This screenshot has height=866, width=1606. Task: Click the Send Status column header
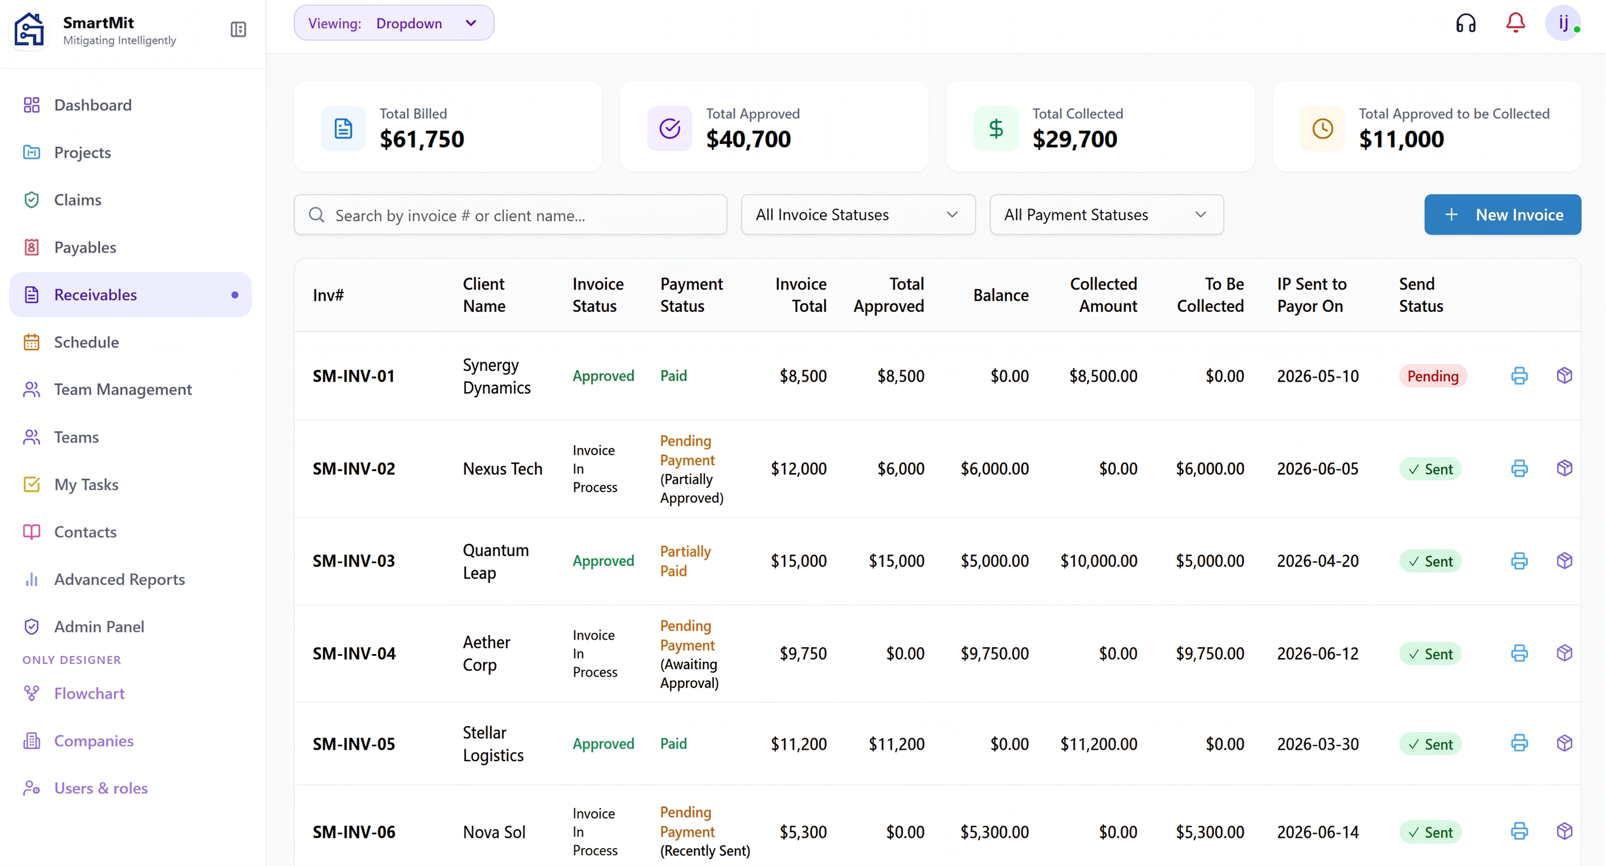tap(1421, 295)
